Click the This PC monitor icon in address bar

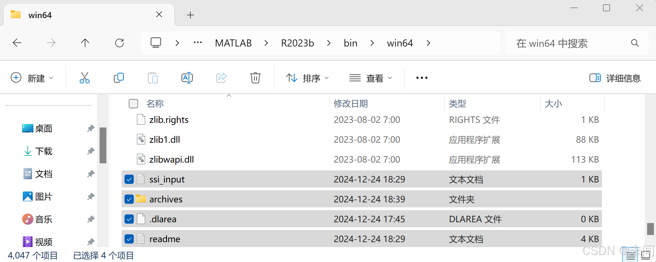tap(156, 43)
